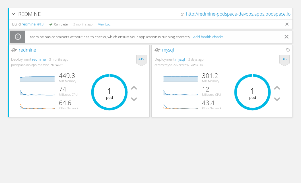Collapse the REDMINE service group chevron
The width and height of the screenshot is (301, 183).
(x=13, y=14)
